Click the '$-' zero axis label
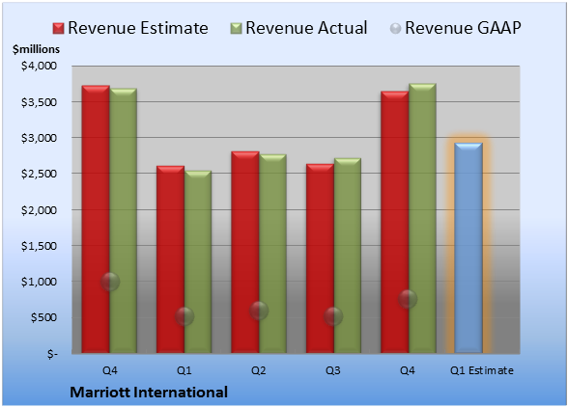 [52, 354]
